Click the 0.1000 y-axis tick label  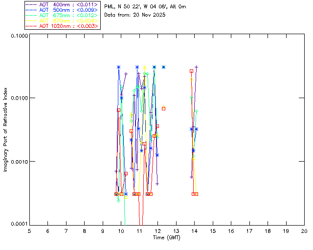pyautogui.click(x=18, y=36)
